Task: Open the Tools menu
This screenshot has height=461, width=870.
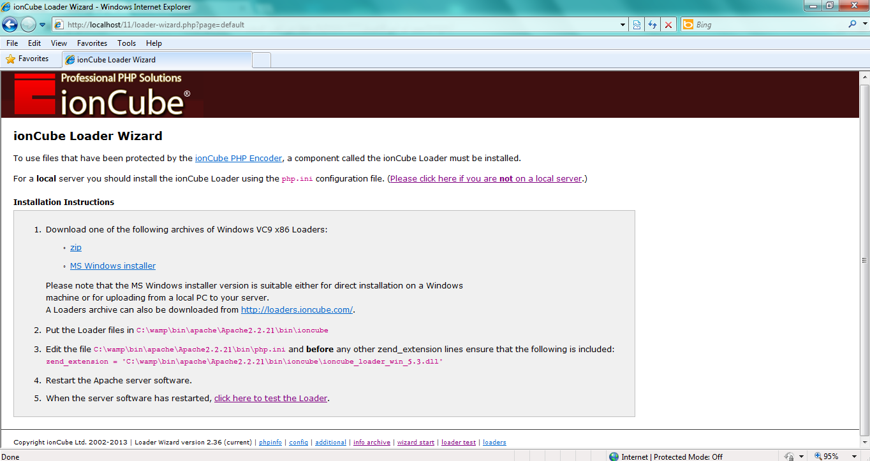Action: point(126,43)
